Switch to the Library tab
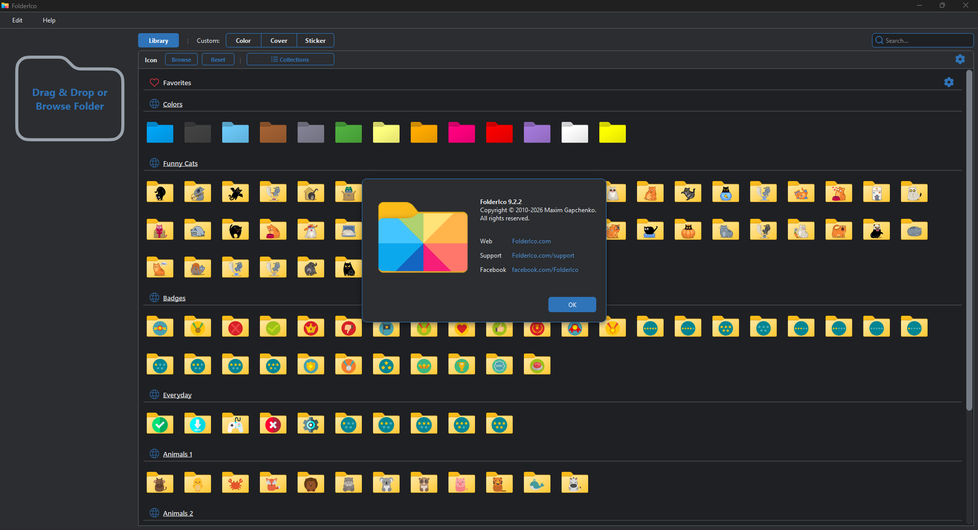 point(158,41)
